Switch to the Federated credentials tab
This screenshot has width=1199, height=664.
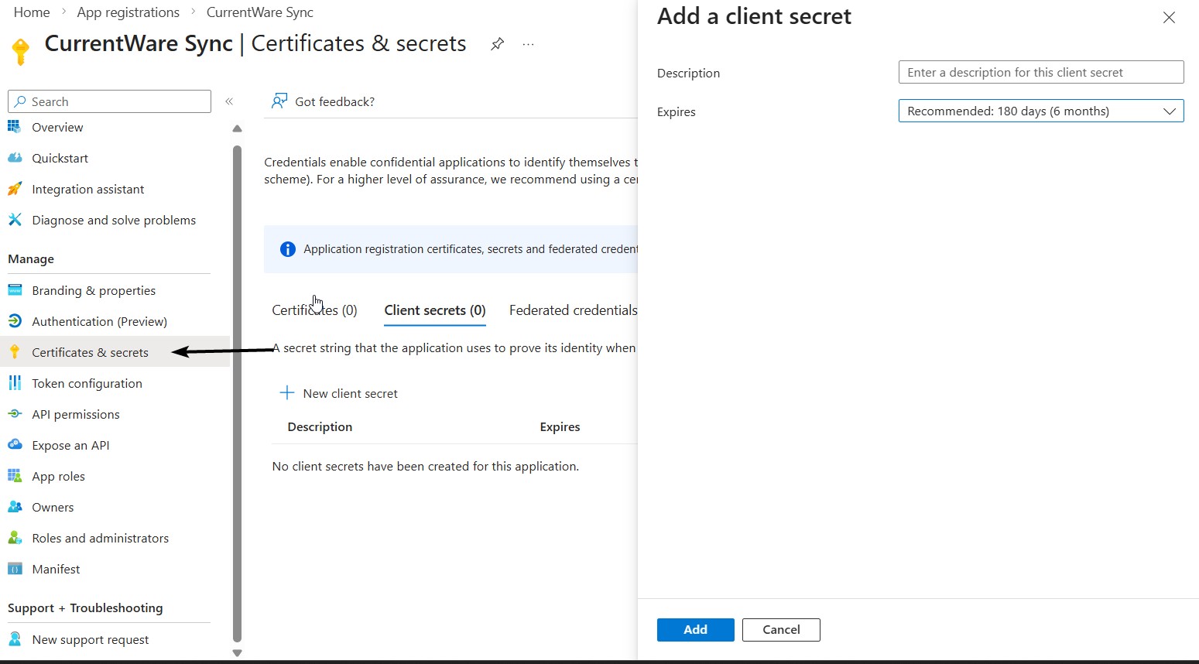pyautogui.click(x=573, y=310)
